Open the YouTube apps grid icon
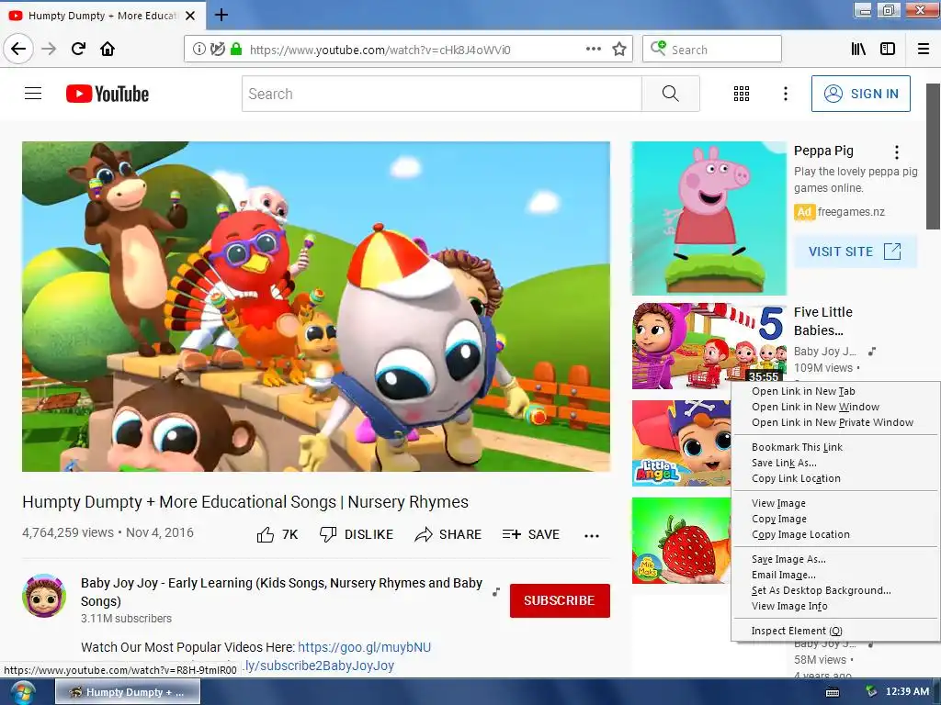The height and width of the screenshot is (705, 941). [x=742, y=94]
